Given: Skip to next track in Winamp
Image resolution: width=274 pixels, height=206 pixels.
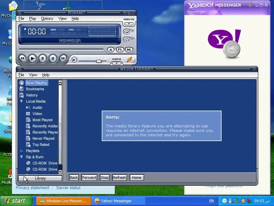Looking at the screenshot, I should 63,58.
